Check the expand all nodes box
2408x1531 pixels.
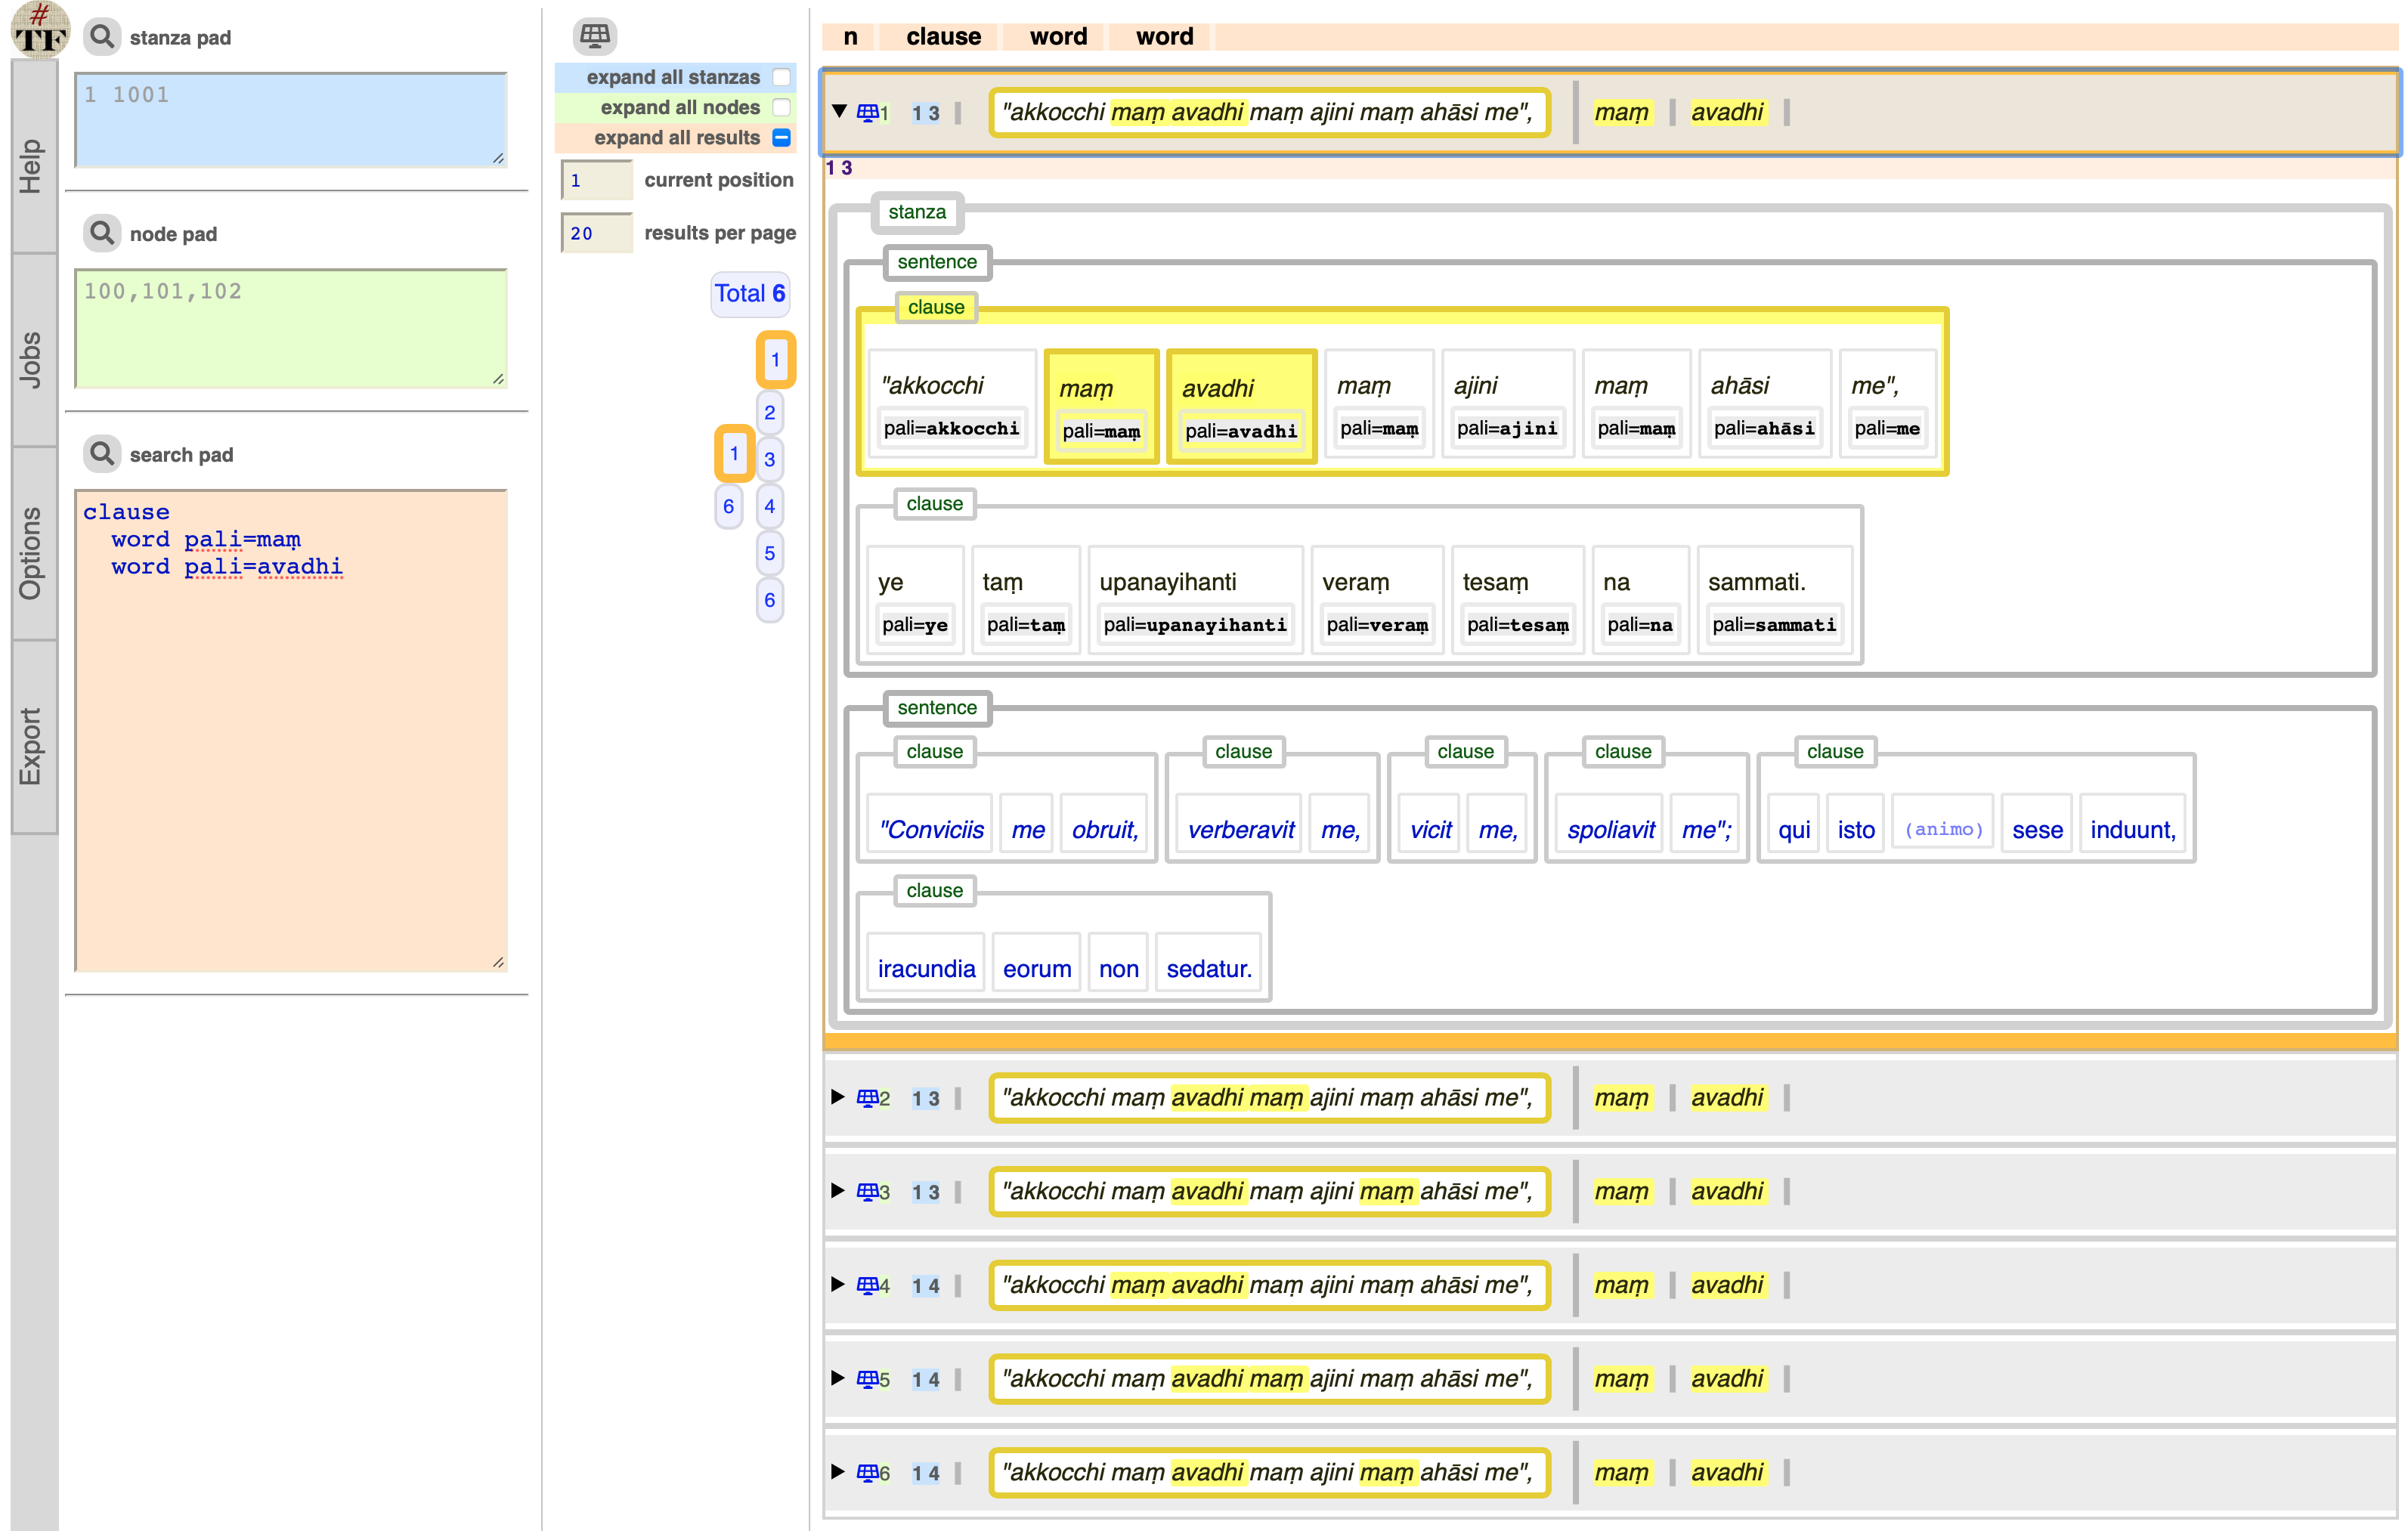click(782, 107)
